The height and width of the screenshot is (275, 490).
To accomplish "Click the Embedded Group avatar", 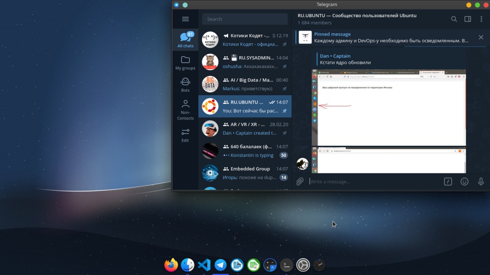I will click(x=210, y=173).
